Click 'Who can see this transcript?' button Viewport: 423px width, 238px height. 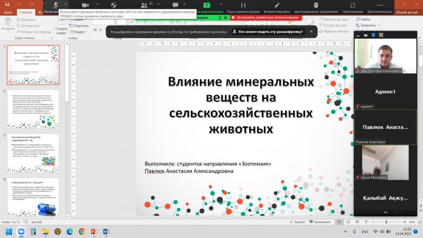tap(268, 32)
